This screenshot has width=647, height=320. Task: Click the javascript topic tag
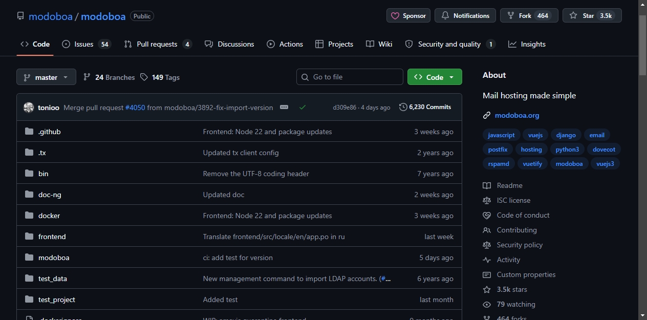[x=501, y=135]
